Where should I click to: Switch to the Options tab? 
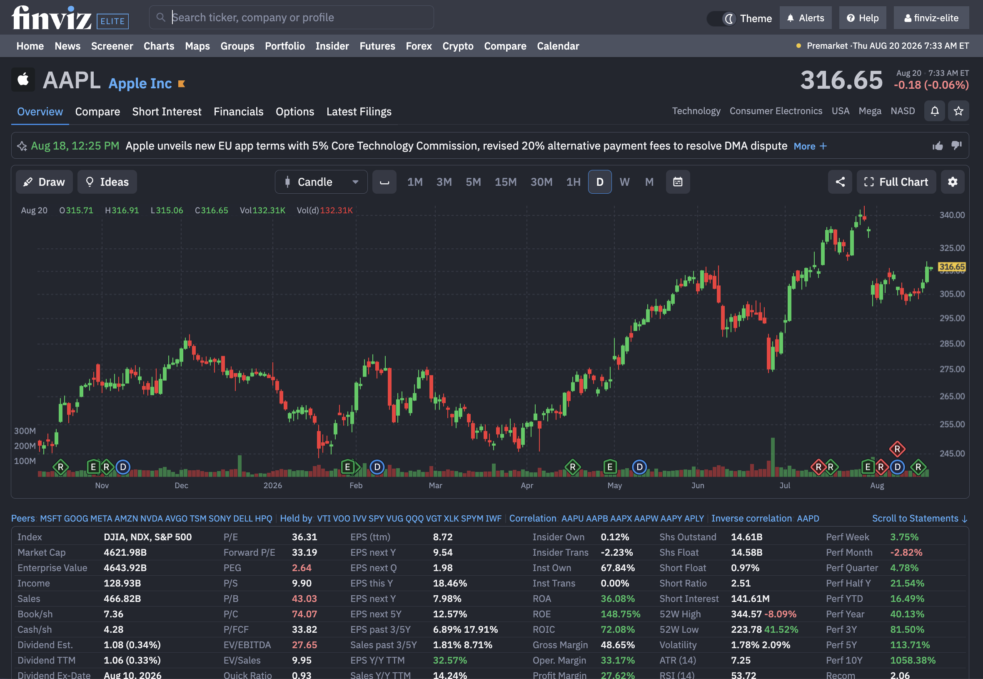point(295,112)
